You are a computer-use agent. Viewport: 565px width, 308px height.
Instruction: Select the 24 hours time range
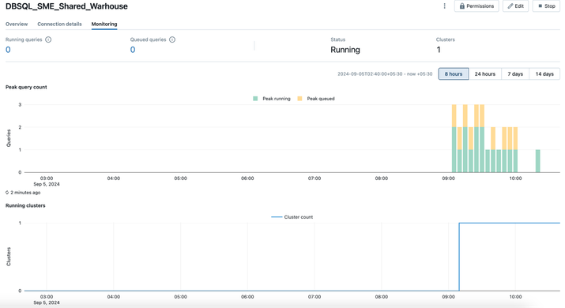tap(484, 74)
